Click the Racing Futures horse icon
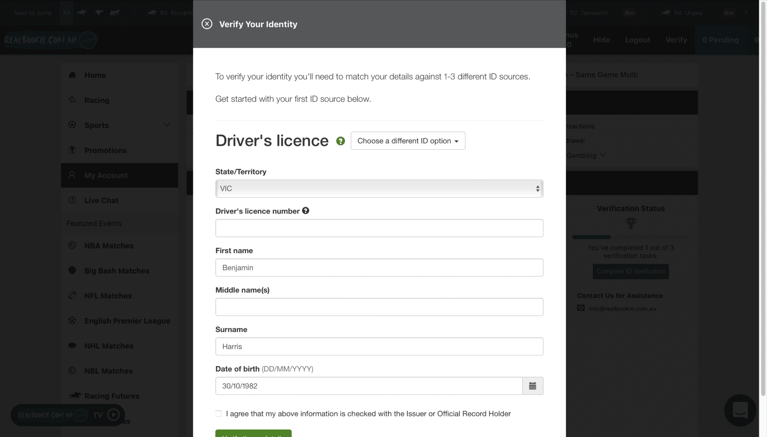The width and height of the screenshot is (767, 437). [75, 395]
